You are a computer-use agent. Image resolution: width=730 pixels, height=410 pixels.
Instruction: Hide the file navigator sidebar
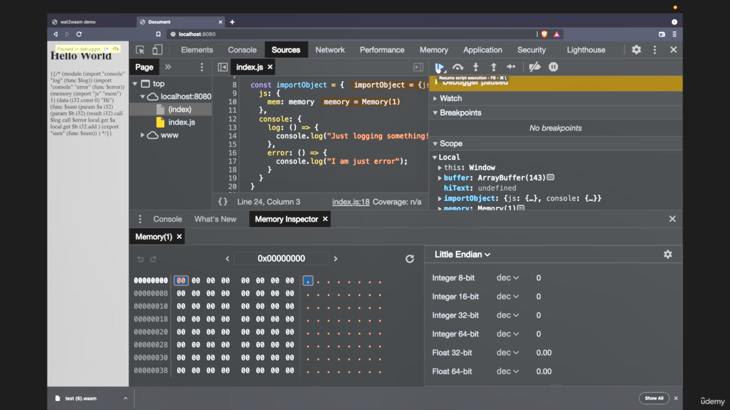pos(223,67)
